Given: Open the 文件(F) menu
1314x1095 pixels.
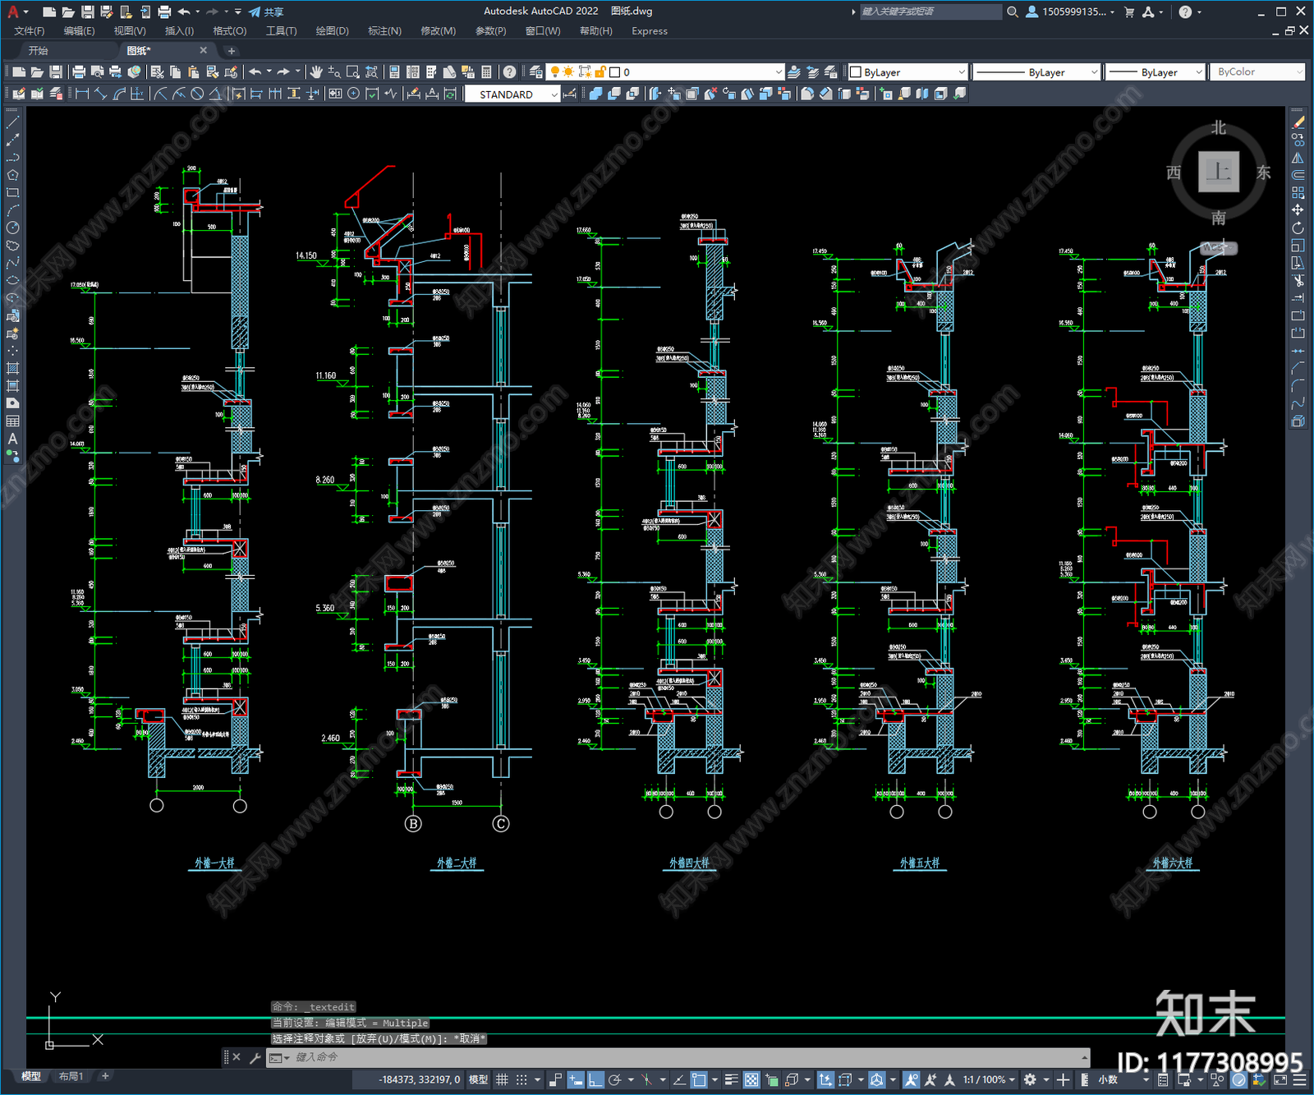Looking at the screenshot, I should [30, 31].
